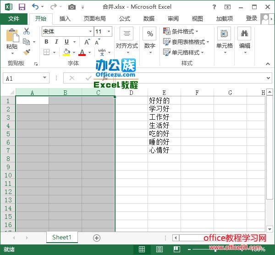Open the 文件 (File) menu
Viewport: 275px width, 255px height.
tap(14, 19)
